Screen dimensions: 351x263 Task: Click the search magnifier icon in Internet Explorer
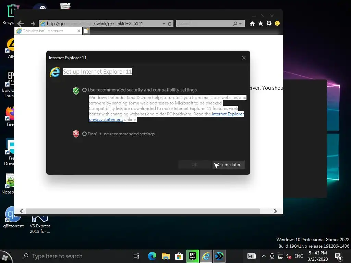click(x=235, y=24)
